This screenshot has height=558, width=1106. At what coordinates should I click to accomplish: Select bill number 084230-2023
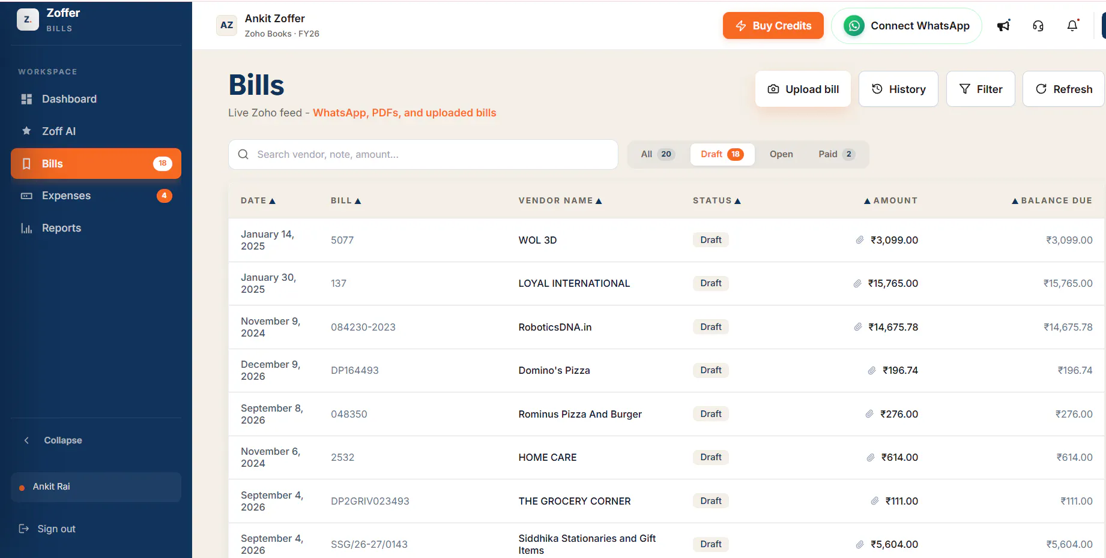click(363, 327)
